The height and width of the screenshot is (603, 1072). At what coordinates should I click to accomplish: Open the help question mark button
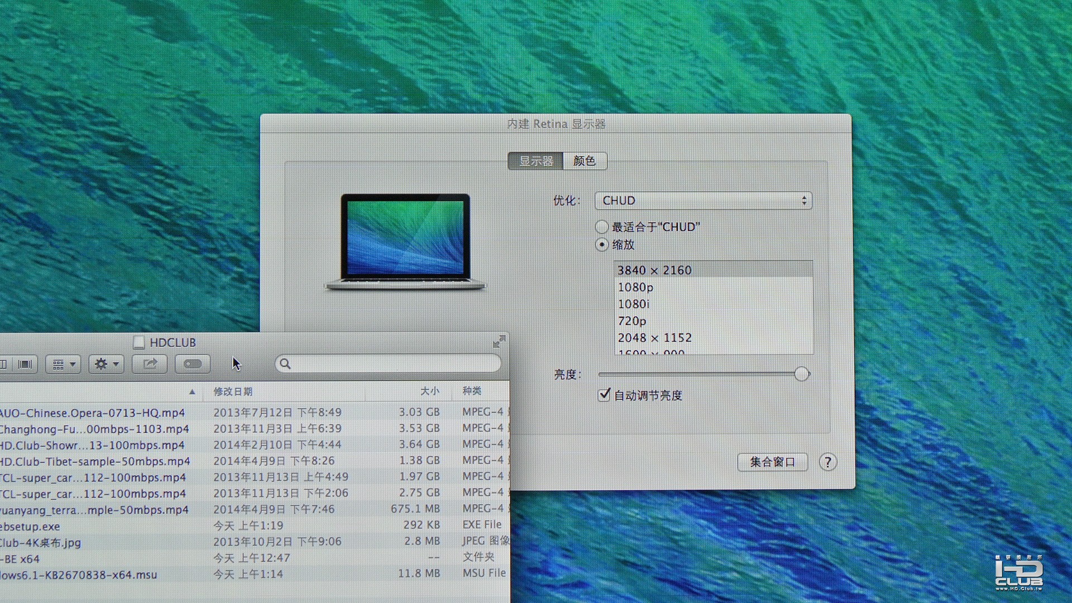[827, 462]
